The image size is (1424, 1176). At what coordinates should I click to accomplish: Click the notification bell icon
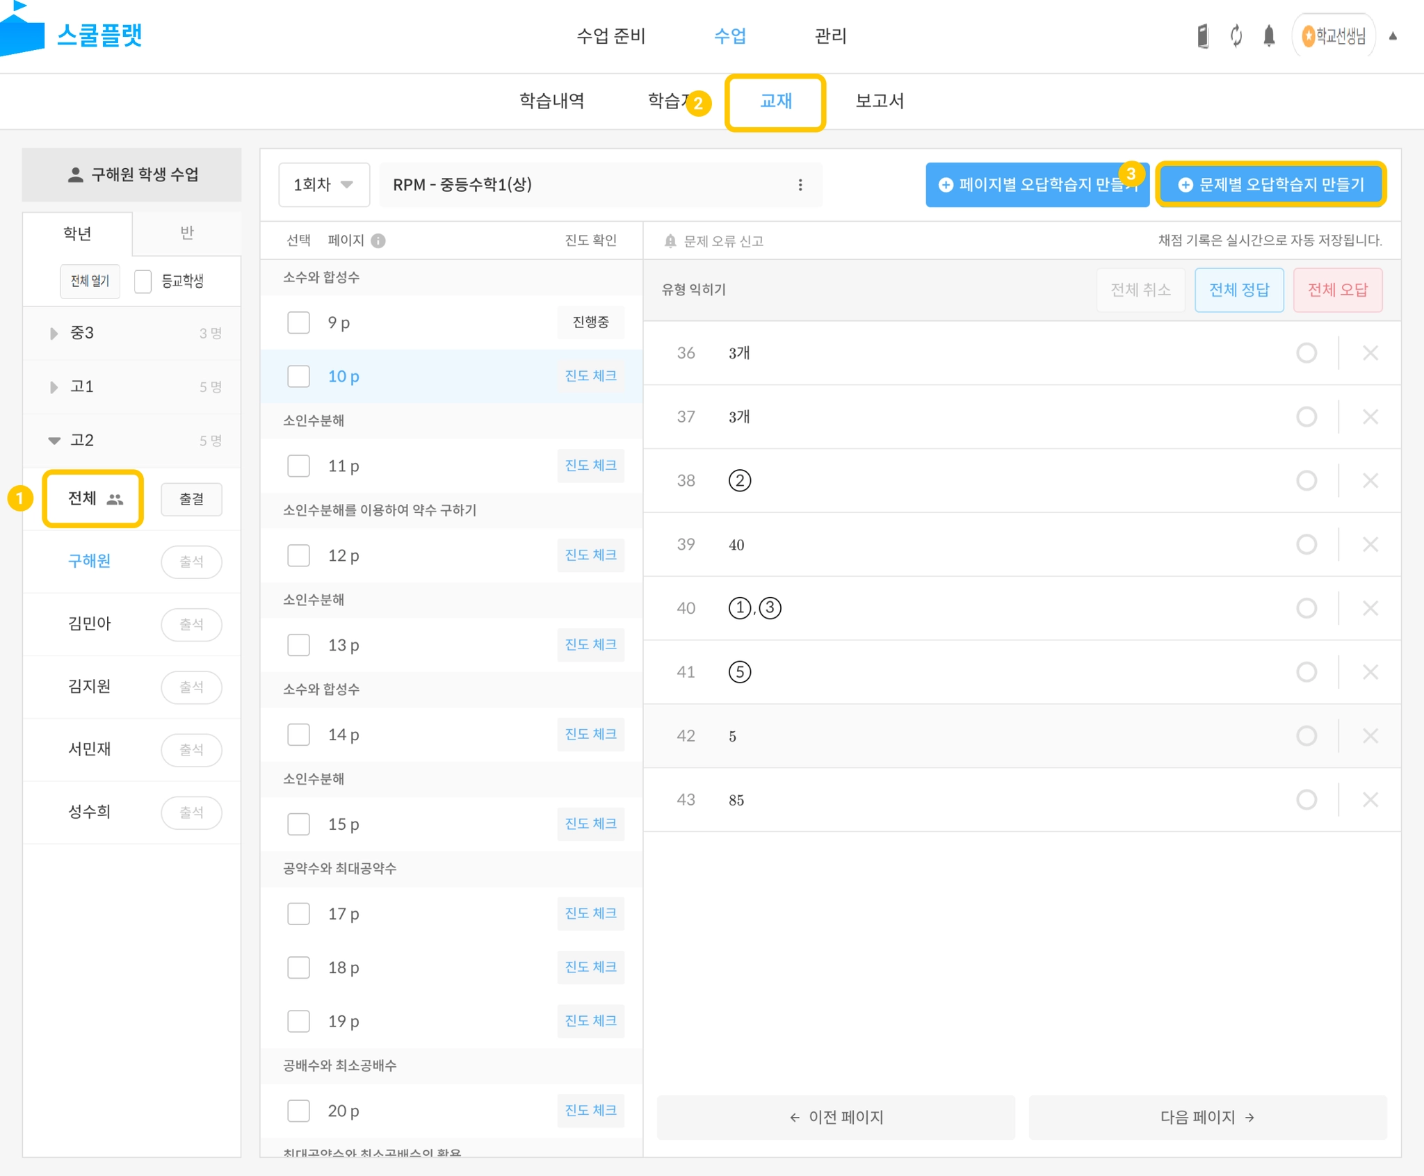coord(1268,35)
